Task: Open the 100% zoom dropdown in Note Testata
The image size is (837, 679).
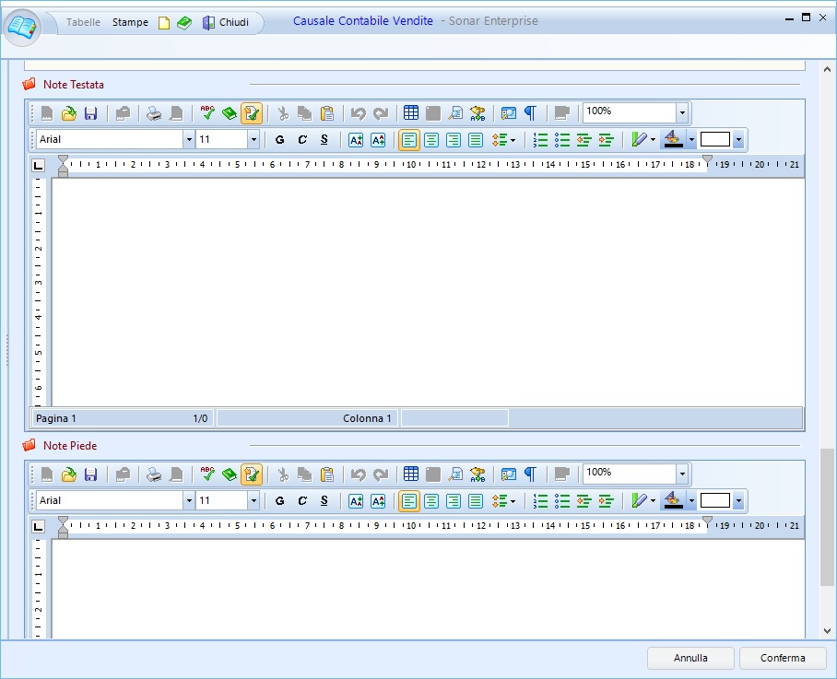Action: [682, 113]
